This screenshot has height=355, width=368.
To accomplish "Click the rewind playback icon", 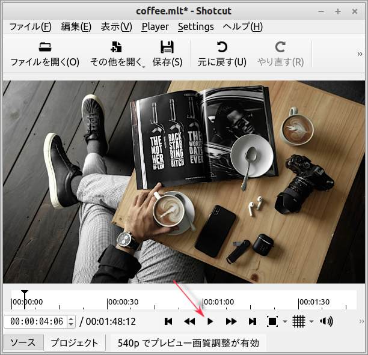I will (189, 321).
